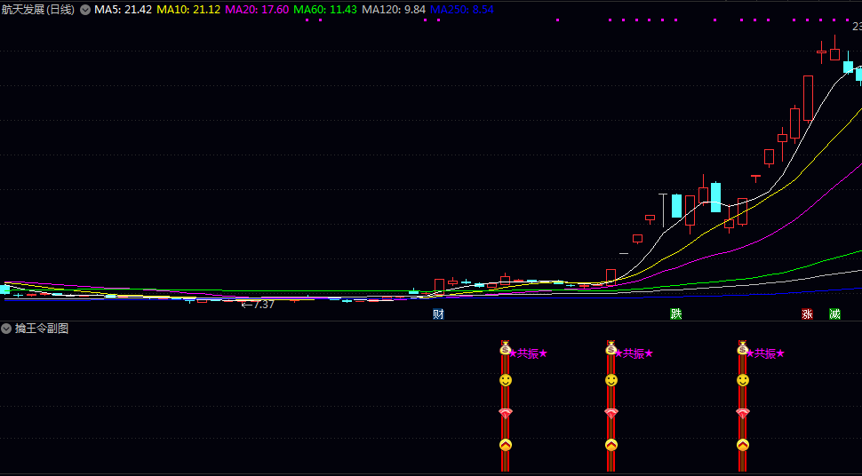The width and height of the screenshot is (862, 476).
Task: Click the rightmost orange up-arrow icon
Action: [x=743, y=445]
